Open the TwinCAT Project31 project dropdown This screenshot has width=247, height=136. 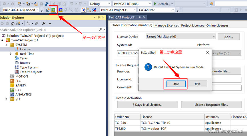[135, 10]
